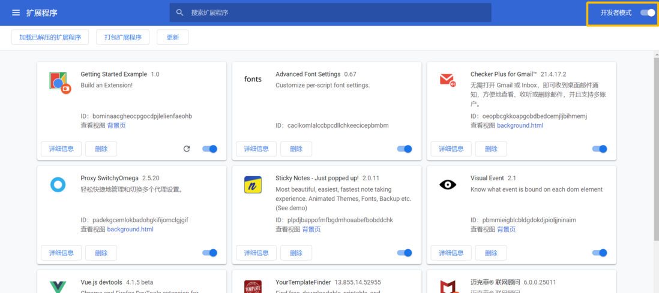This screenshot has width=659, height=293.
Task: Click the YourTemplateFinder title text
Action: pos(303,282)
